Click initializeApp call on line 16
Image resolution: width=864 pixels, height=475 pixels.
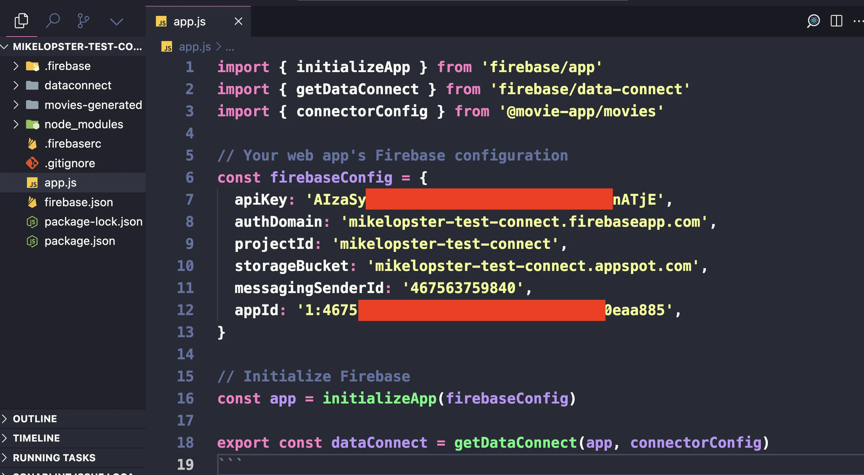pyautogui.click(x=379, y=398)
